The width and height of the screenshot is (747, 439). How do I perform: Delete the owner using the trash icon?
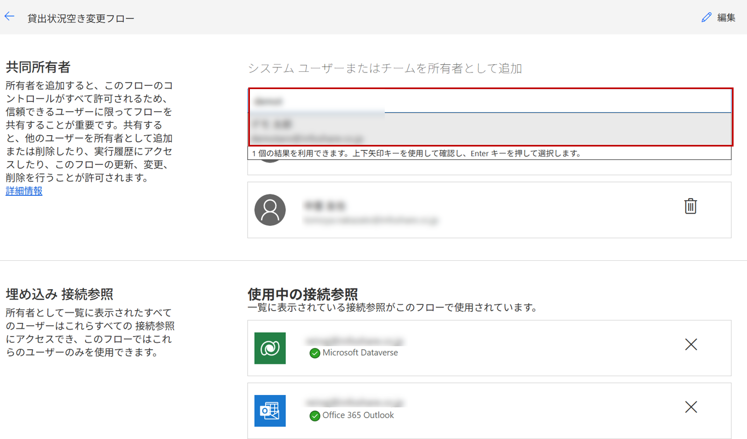[691, 206]
